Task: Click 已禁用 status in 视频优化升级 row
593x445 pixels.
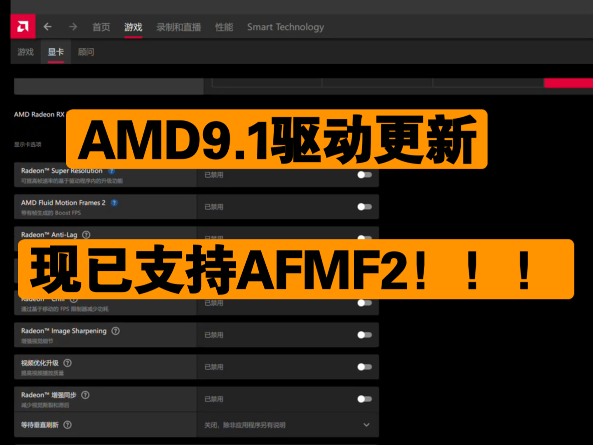Action: pos(214,367)
